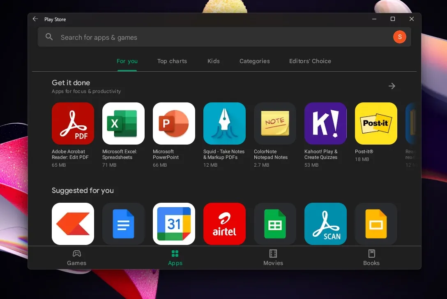Select the Microsoft PowerPoint app icon
The height and width of the screenshot is (299, 447).
click(x=174, y=123)
